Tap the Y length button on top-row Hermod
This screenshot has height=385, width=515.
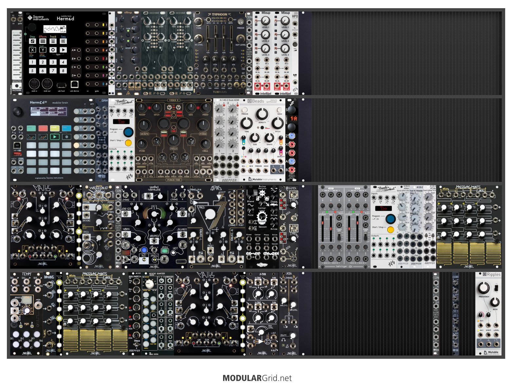[x=43, y=50]
